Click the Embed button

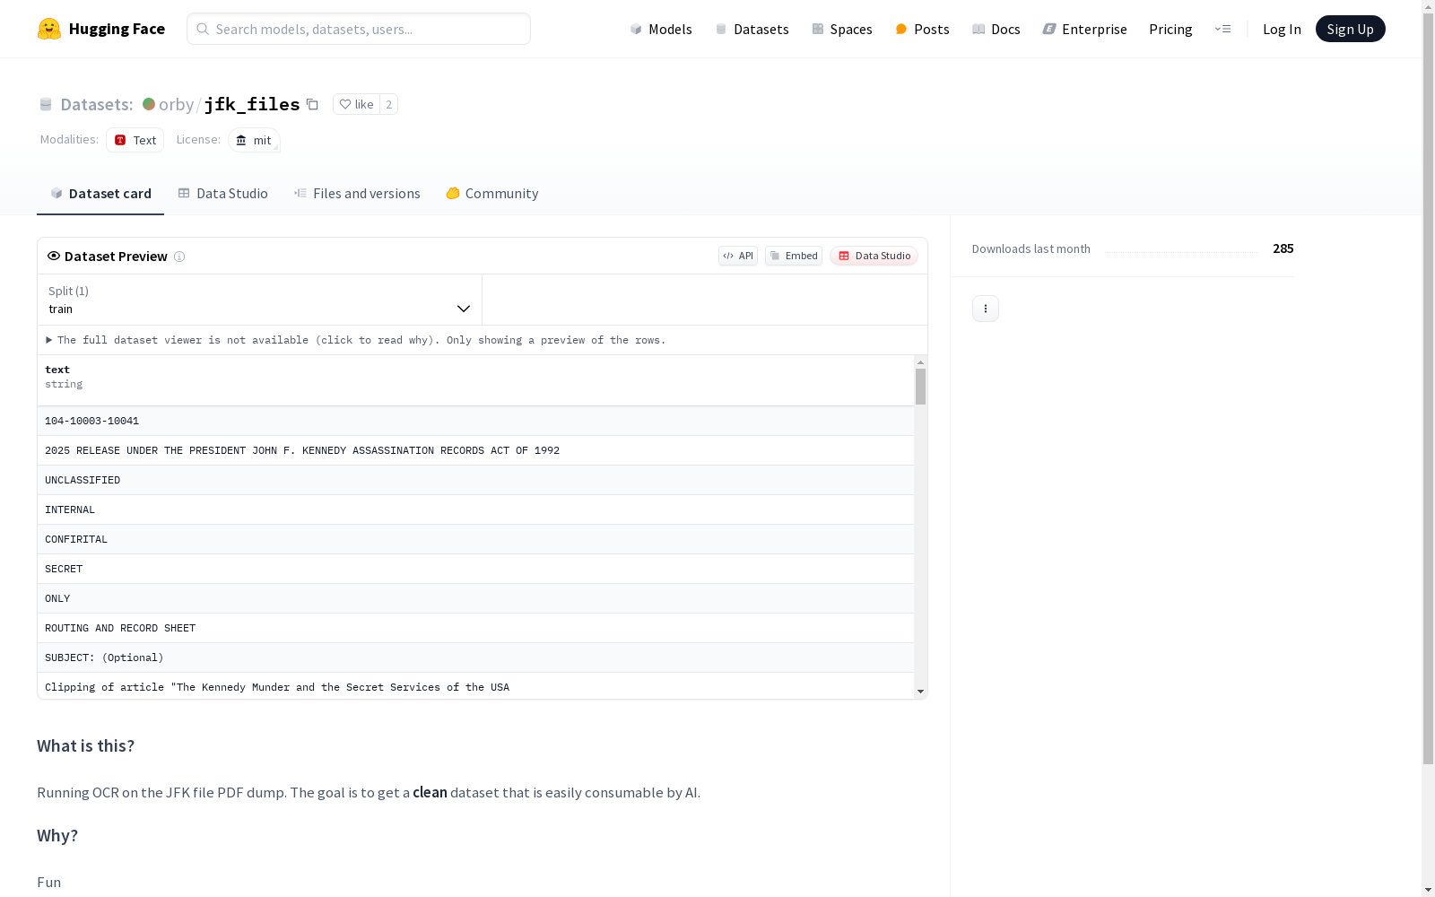(x=794, y=256)
